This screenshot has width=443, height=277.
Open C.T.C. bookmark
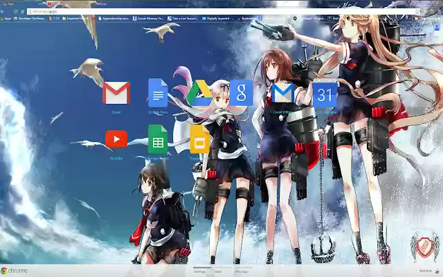click(x=54, y=19)
